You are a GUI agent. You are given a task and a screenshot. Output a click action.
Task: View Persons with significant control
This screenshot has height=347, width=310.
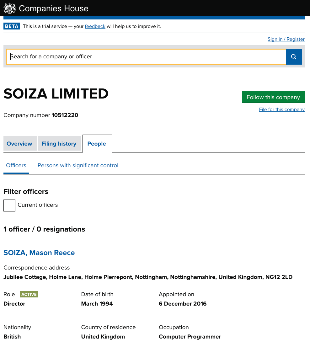[x=78, y=165]
